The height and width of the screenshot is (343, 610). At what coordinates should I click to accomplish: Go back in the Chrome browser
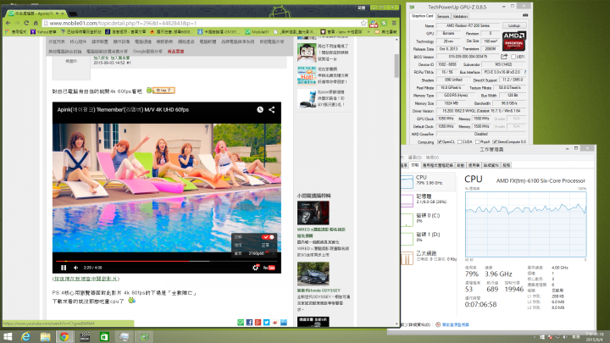point(8,24)
